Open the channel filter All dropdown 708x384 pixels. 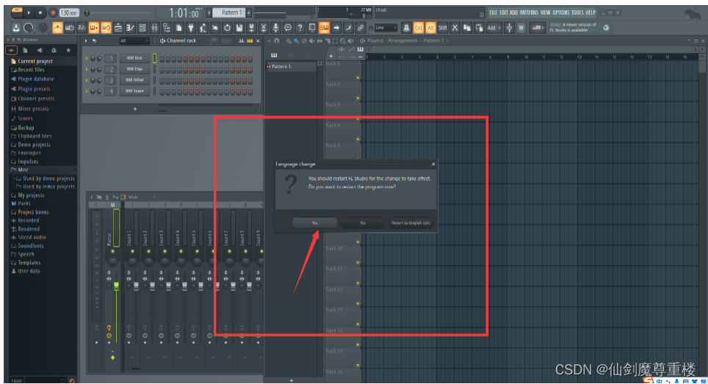[x=134, y=40]
